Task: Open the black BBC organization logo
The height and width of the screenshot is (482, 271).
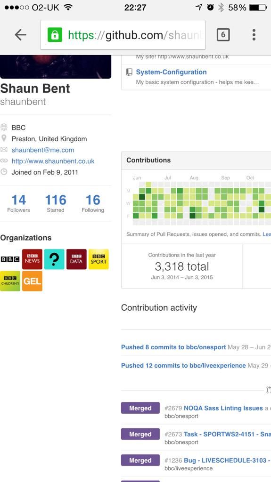Action: (x=10, y=259)
